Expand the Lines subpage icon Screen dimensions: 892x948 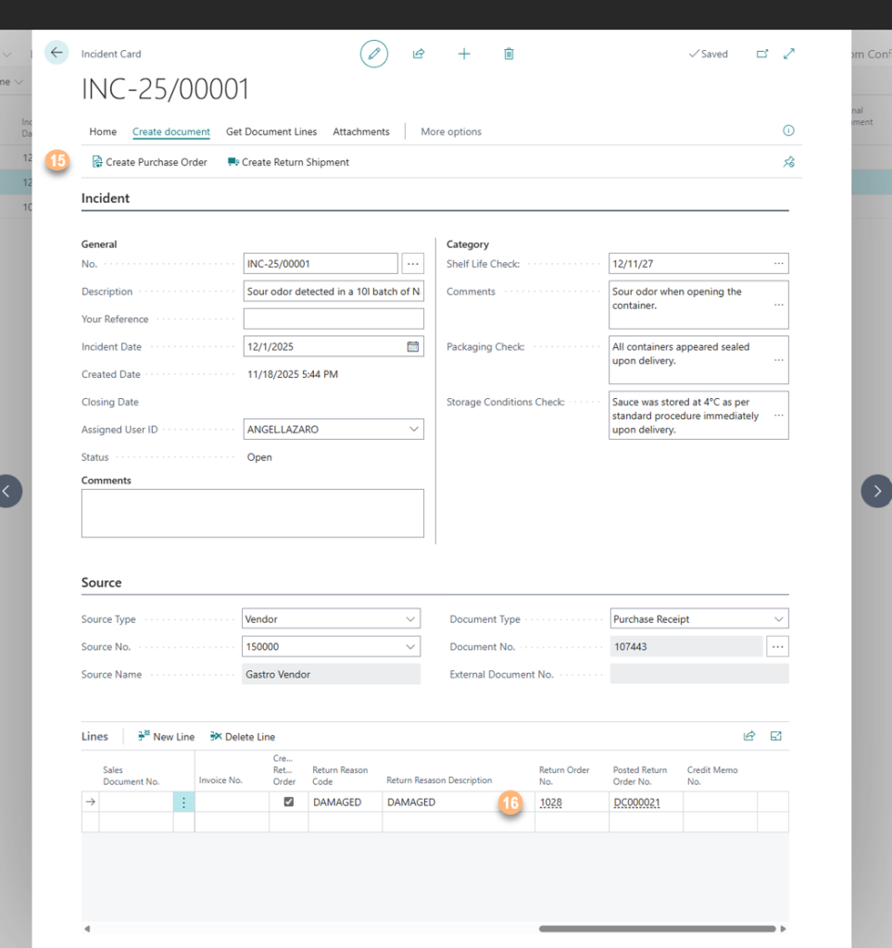click(x=776, y=736)
